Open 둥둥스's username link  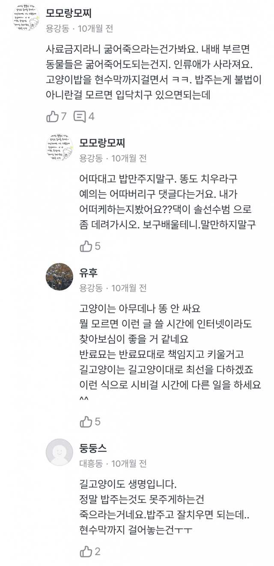[93, 448]
